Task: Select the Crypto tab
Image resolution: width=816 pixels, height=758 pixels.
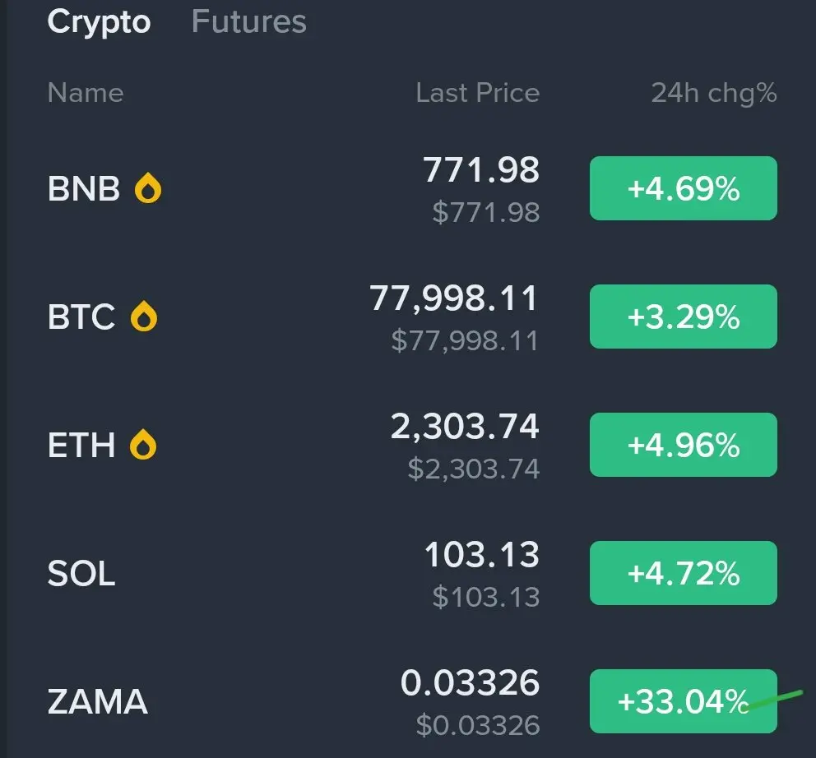Action: click(99, 21)
